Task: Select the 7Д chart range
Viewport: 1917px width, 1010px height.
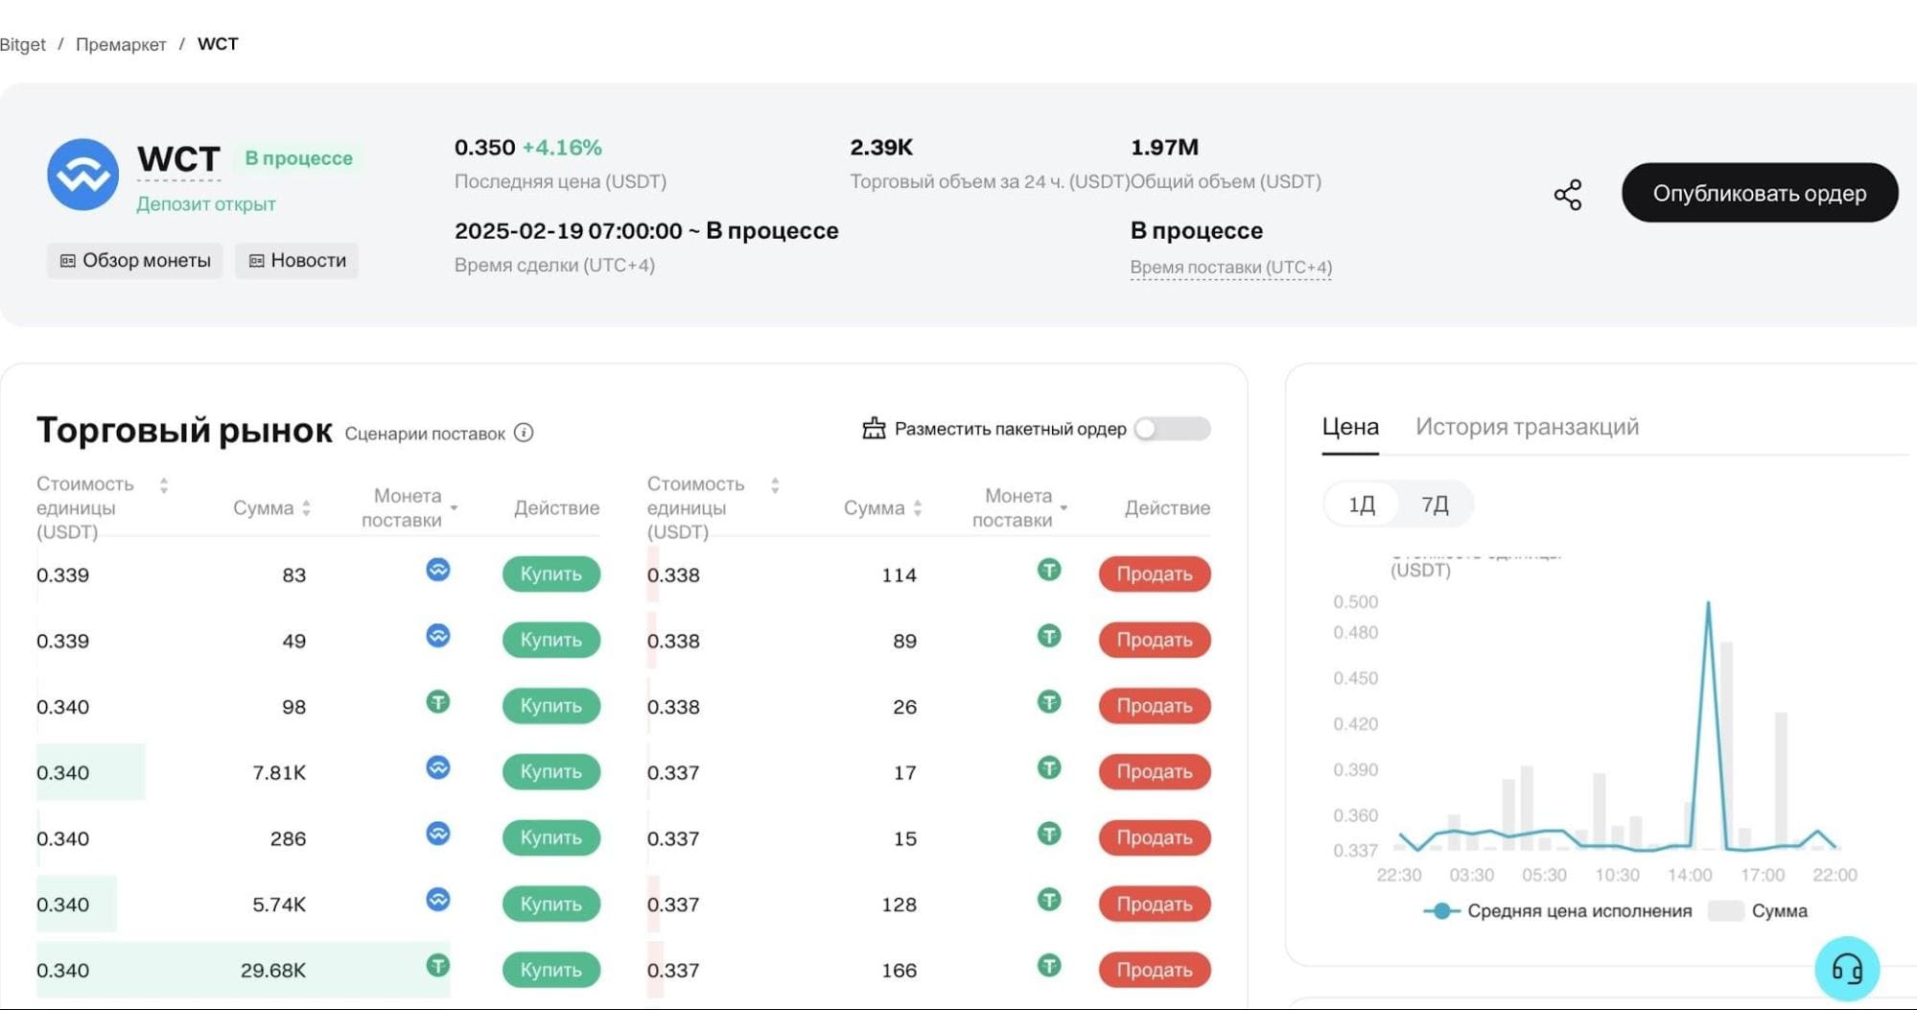Action: (1435, 505)
